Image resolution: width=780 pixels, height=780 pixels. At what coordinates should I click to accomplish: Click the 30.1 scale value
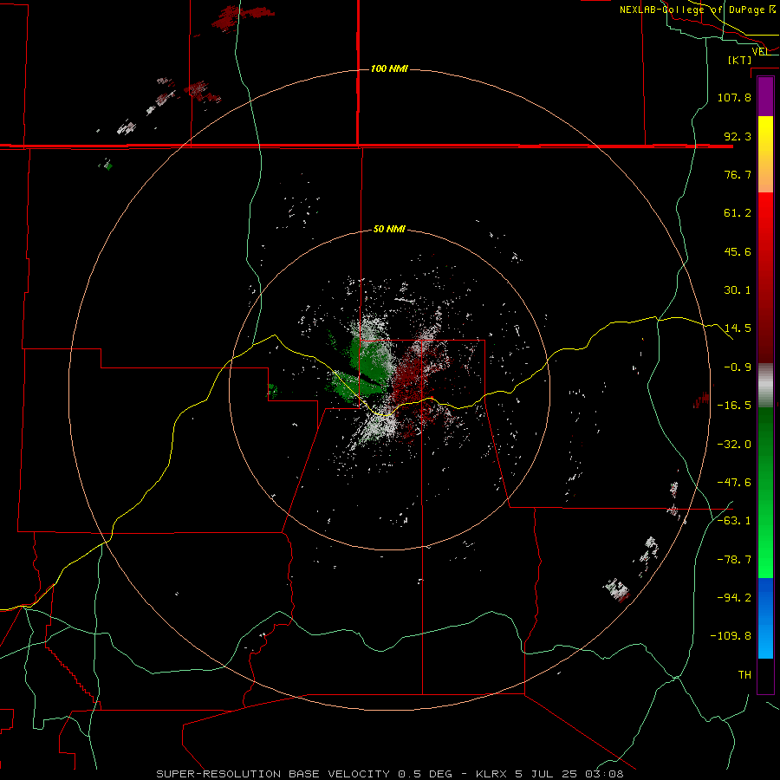coord(738,290)
